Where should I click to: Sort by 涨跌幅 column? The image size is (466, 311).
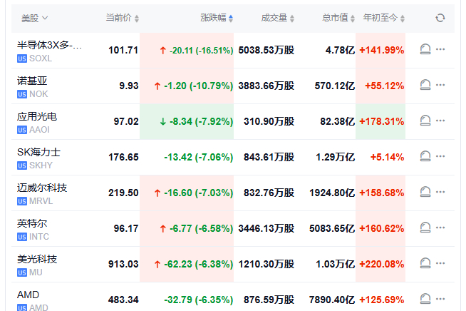pos(217,18)
